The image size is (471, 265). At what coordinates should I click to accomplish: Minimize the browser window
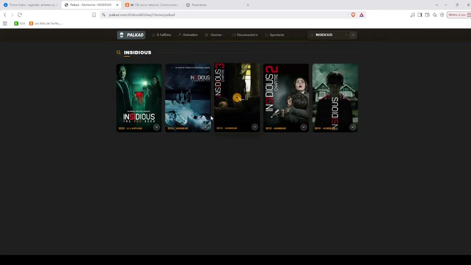(446, 5)
